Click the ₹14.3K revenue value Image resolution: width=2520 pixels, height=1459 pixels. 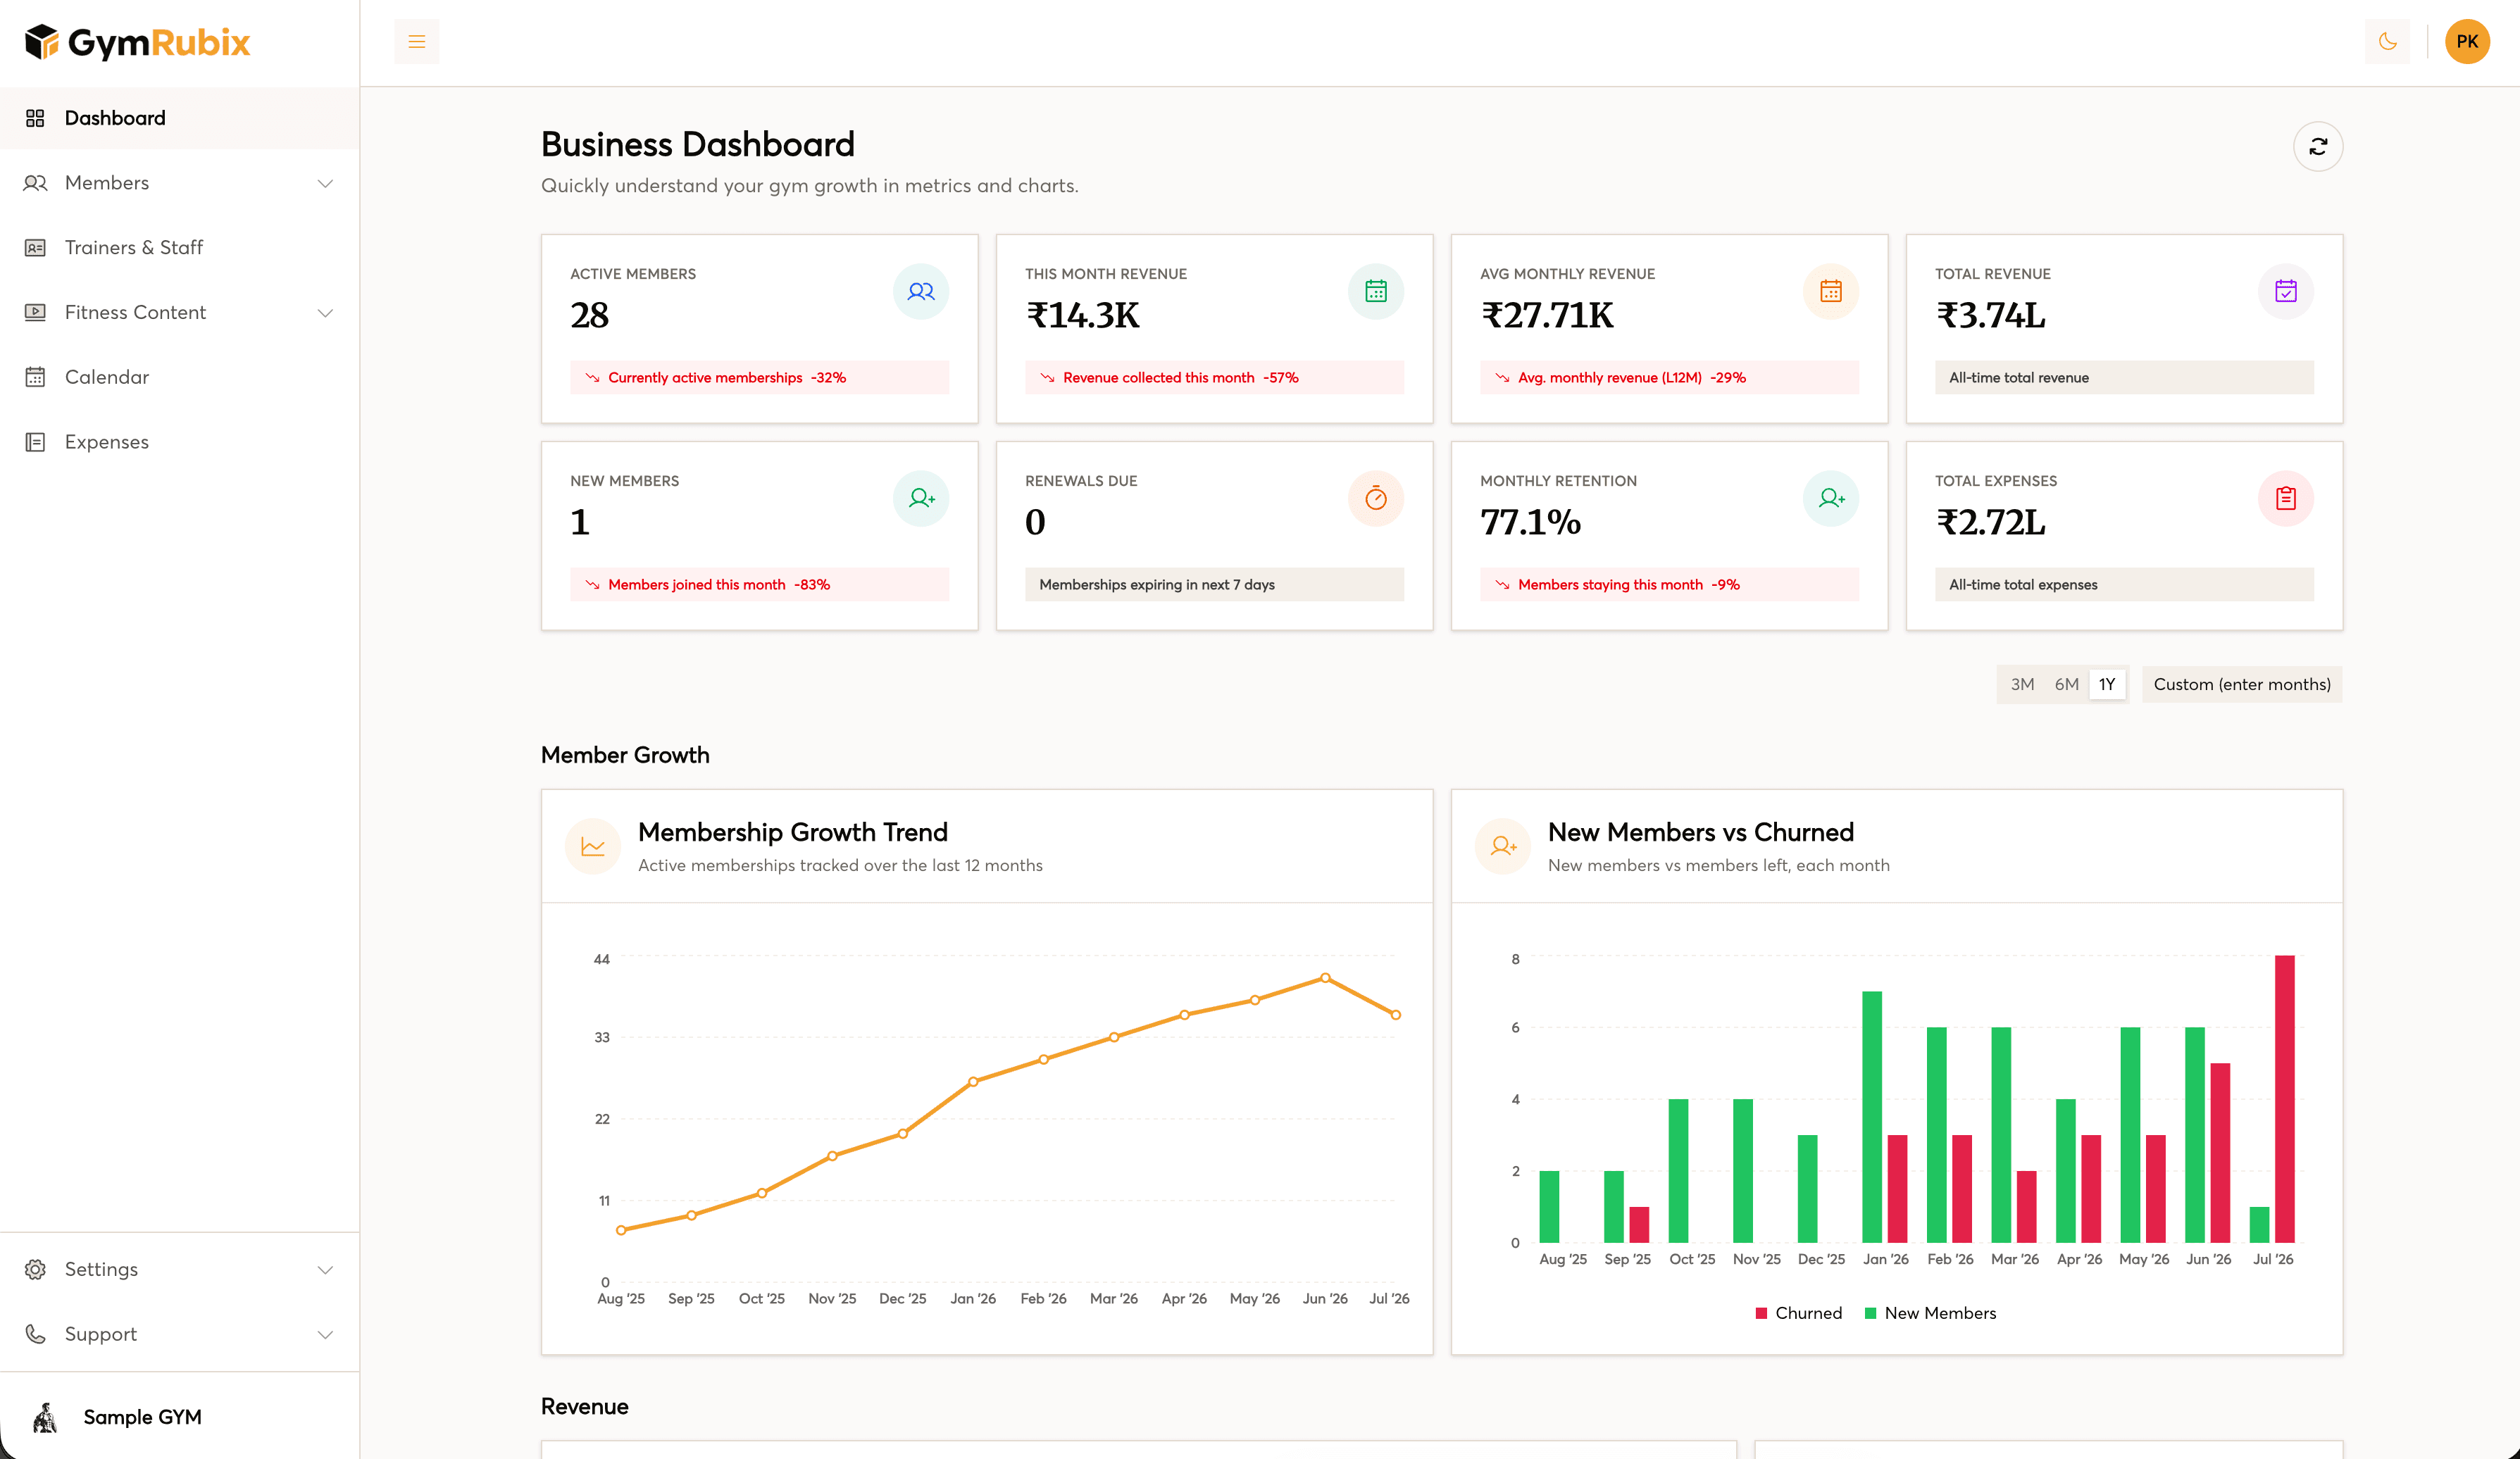tap(1083, 316)
